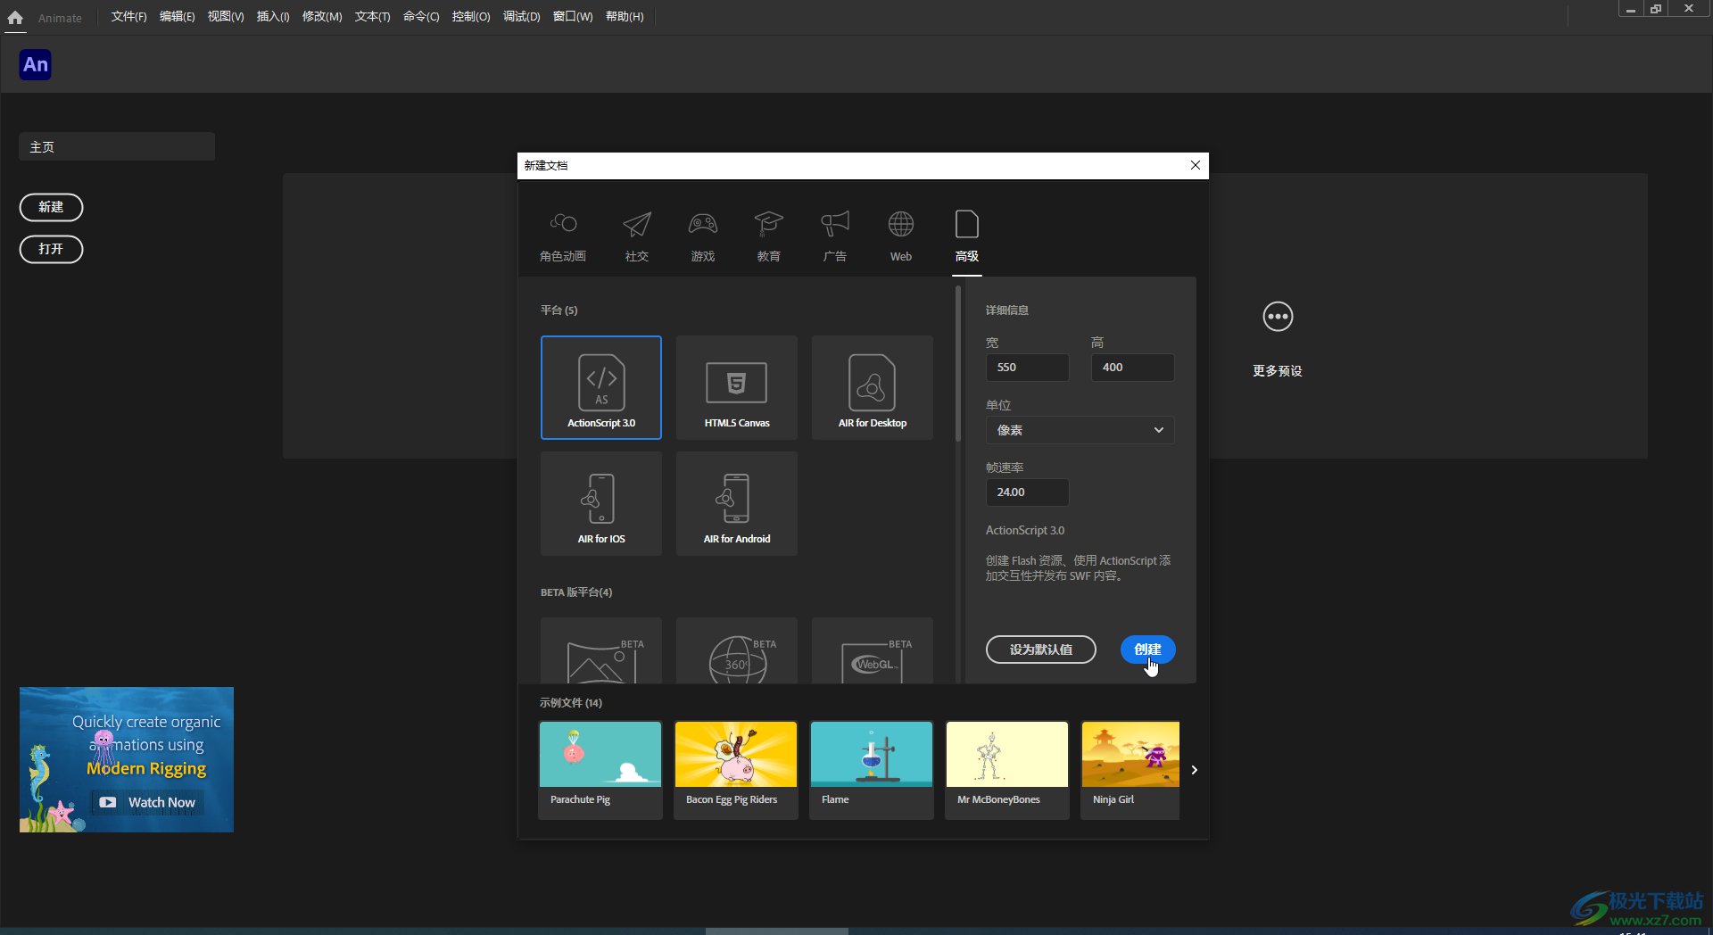The height and width of the screenshot is (935, 1713).
Task: Open the Ninja Girl sample file
Action: (x=1130, y=770)
